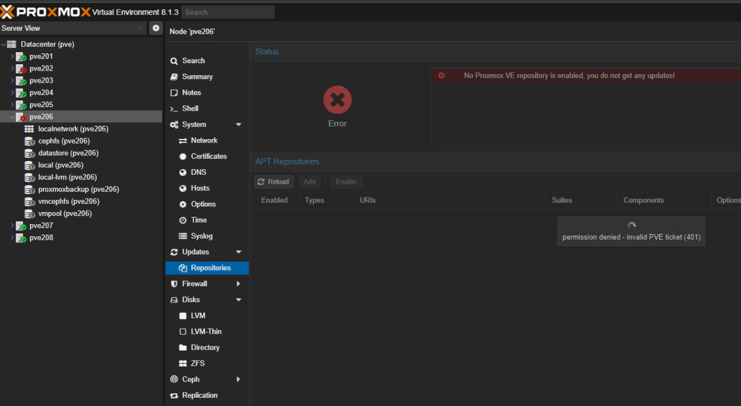The image size is (741, 406).
Task: Reload the APT repositories list
Action: (x=274, y=182)
